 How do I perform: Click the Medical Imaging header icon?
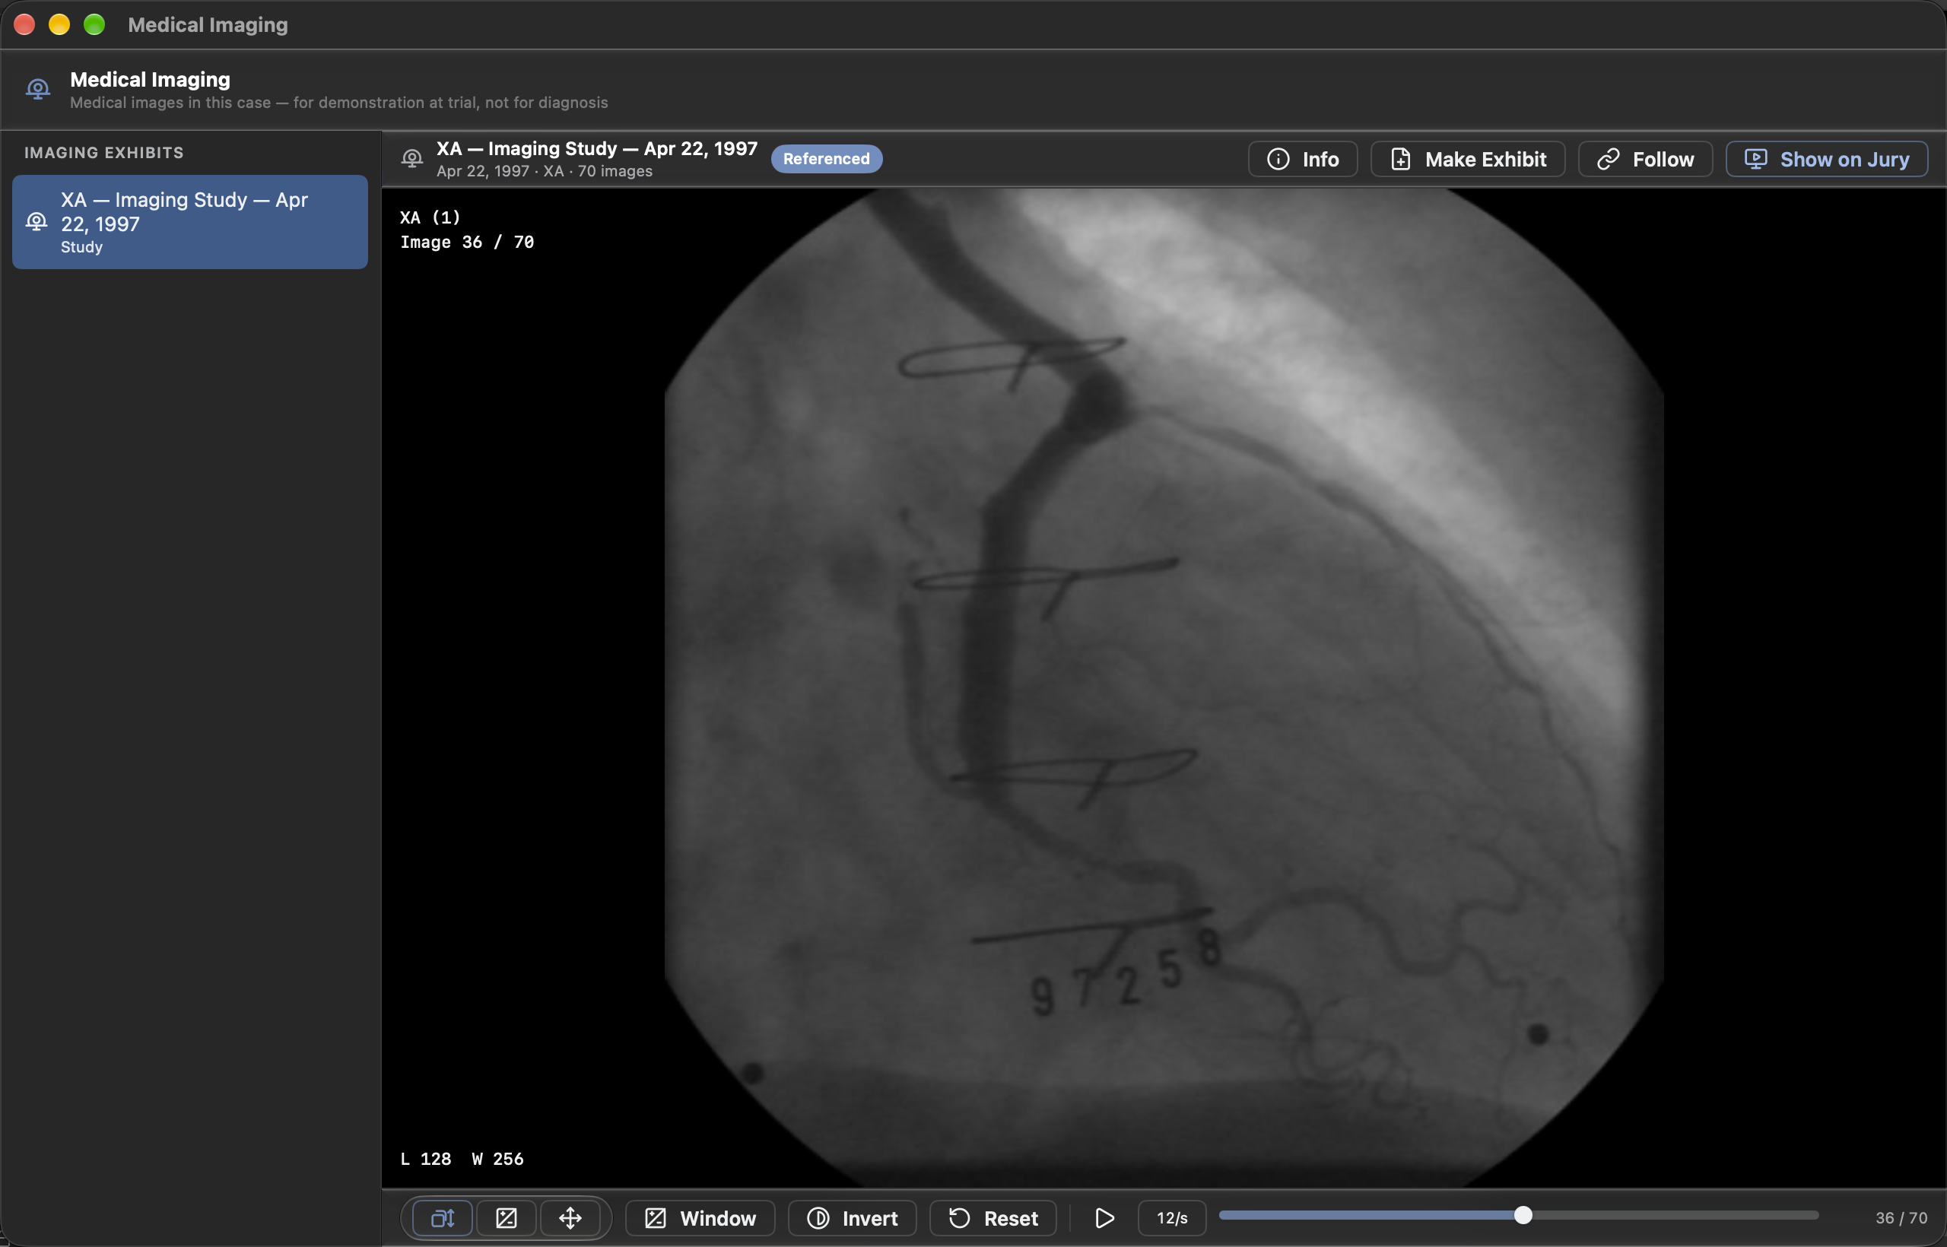click(38, 89)
